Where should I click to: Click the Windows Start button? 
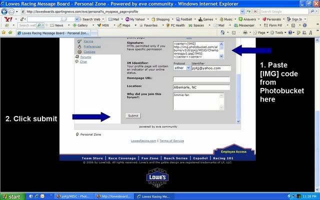click(x=12, y=196)
